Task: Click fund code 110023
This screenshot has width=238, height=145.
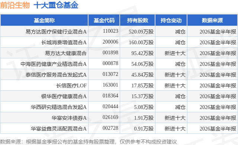Action: [x=110, y=31]
